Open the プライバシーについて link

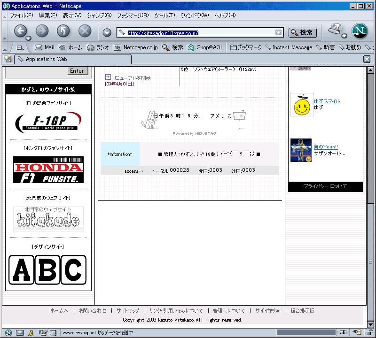click(325, 186)
